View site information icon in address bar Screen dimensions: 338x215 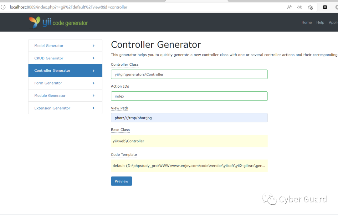[3, 7]
